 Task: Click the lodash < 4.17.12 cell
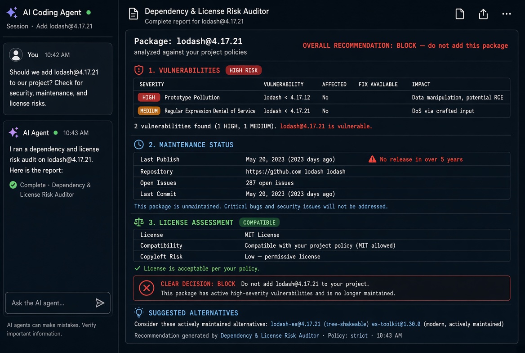287,97
